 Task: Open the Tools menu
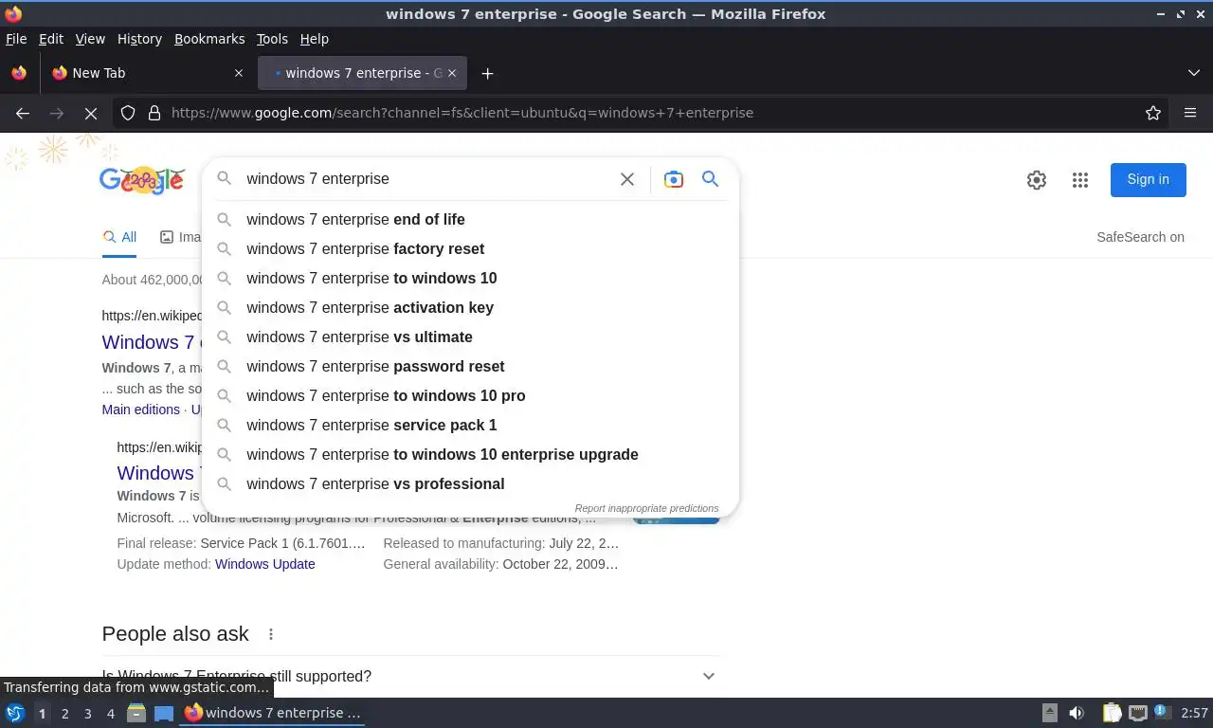[x=272, y=39]
